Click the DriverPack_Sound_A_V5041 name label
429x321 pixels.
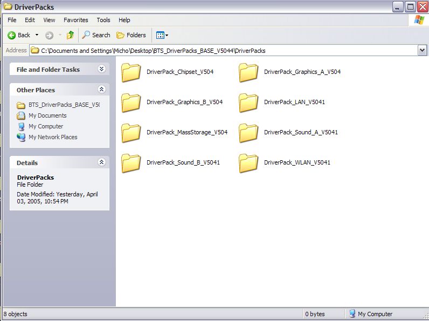(x=301, y=132)
